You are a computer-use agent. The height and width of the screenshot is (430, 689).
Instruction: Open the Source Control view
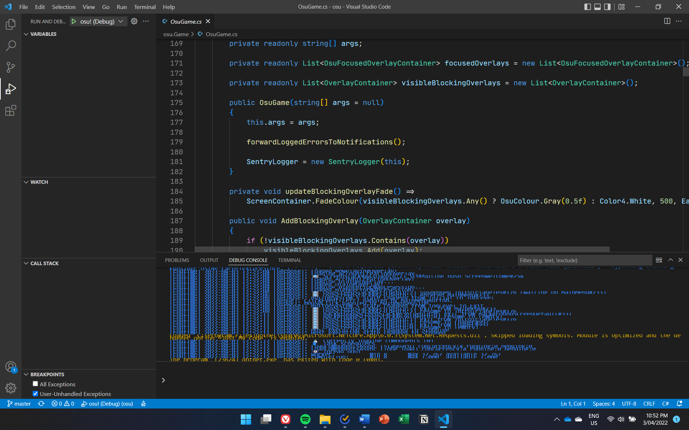tap(11, 67)
